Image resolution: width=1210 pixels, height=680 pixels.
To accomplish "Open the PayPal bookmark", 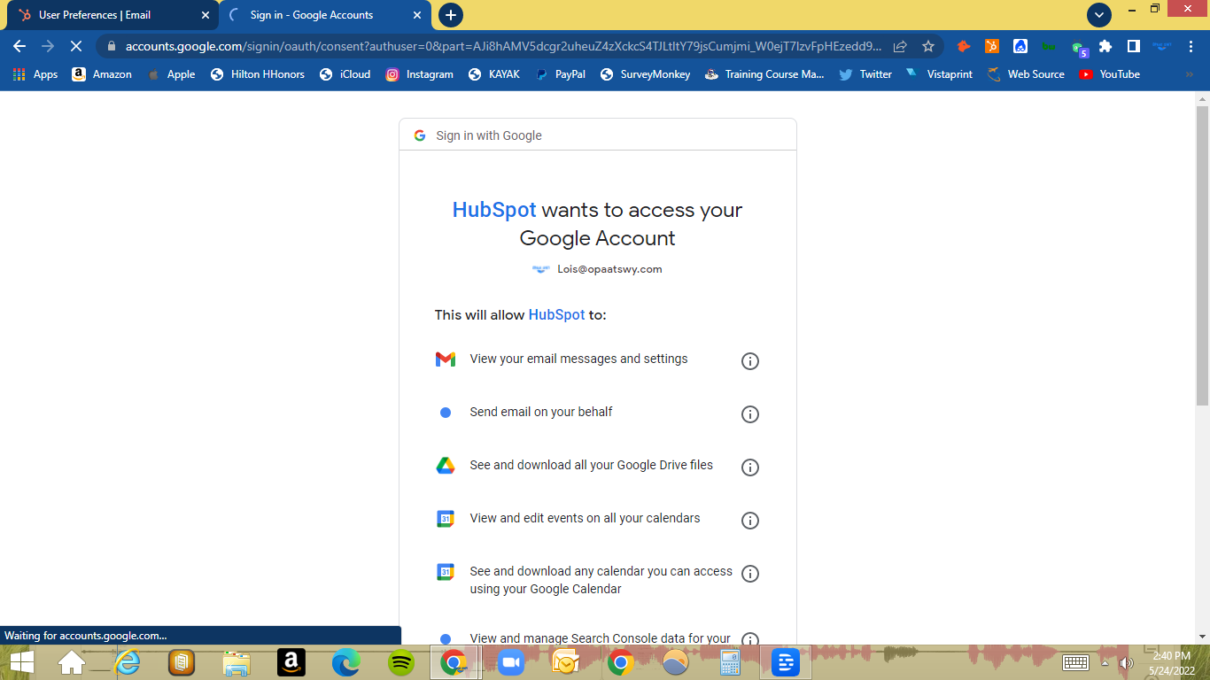I will pyautogui.click(x=560, y=74).
